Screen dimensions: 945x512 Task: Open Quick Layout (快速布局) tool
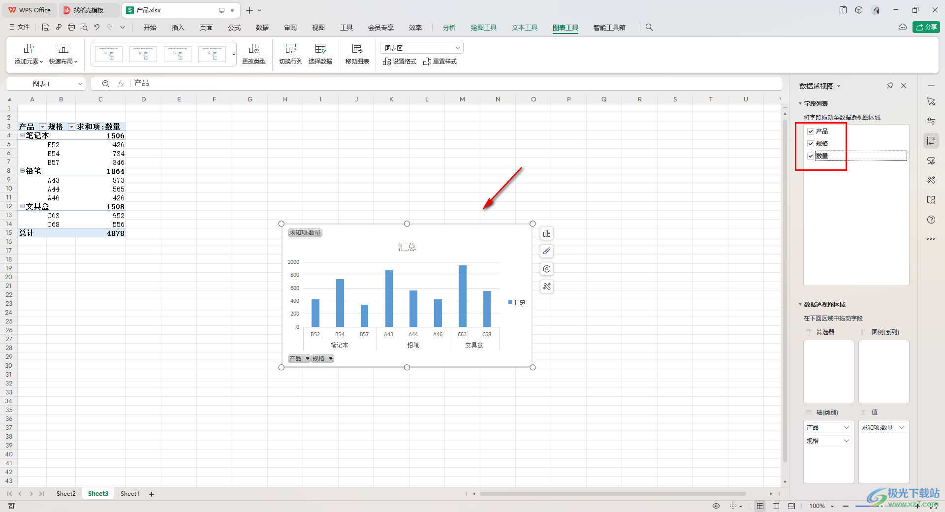pyautogui.click(x=63, y=54)
